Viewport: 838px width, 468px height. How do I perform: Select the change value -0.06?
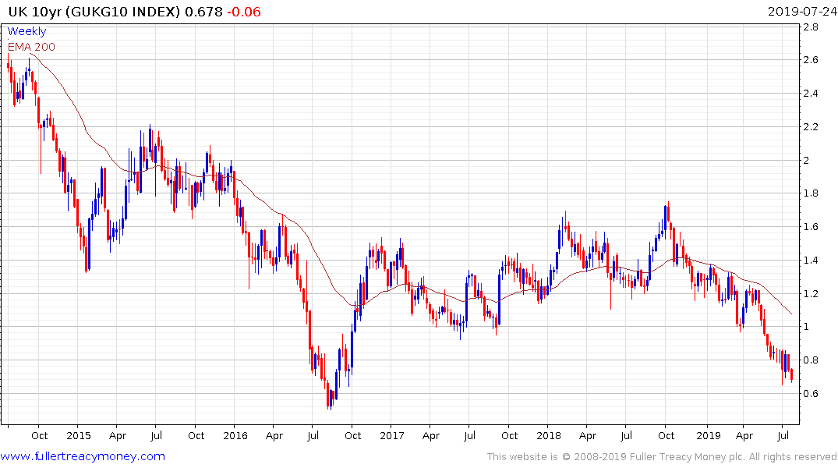pyautogui.click(x=244, y=12)
